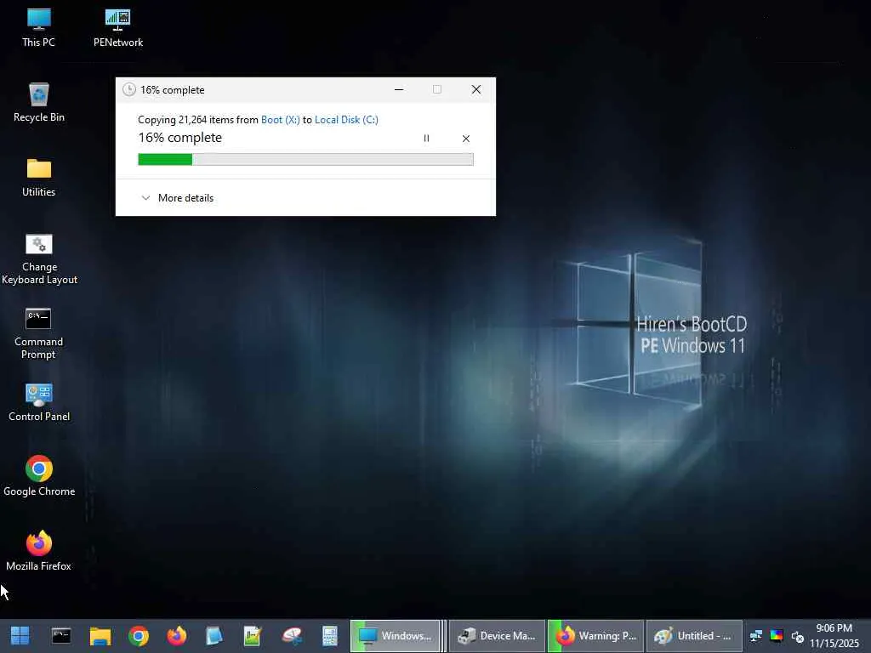Screen dimensions: 871x653
Task: Open Calculator from the taskbar
Action: 330,636
